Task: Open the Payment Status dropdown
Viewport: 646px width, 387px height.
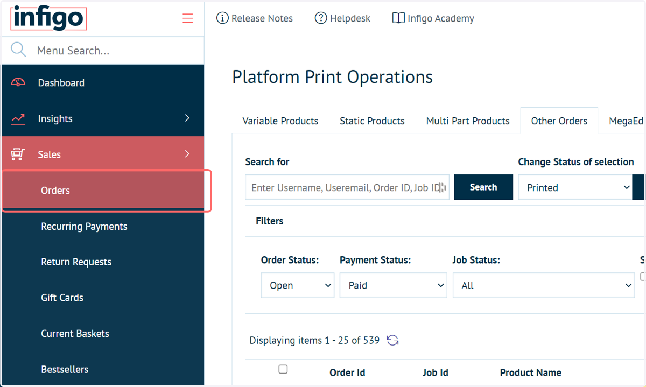Action: 394,285
